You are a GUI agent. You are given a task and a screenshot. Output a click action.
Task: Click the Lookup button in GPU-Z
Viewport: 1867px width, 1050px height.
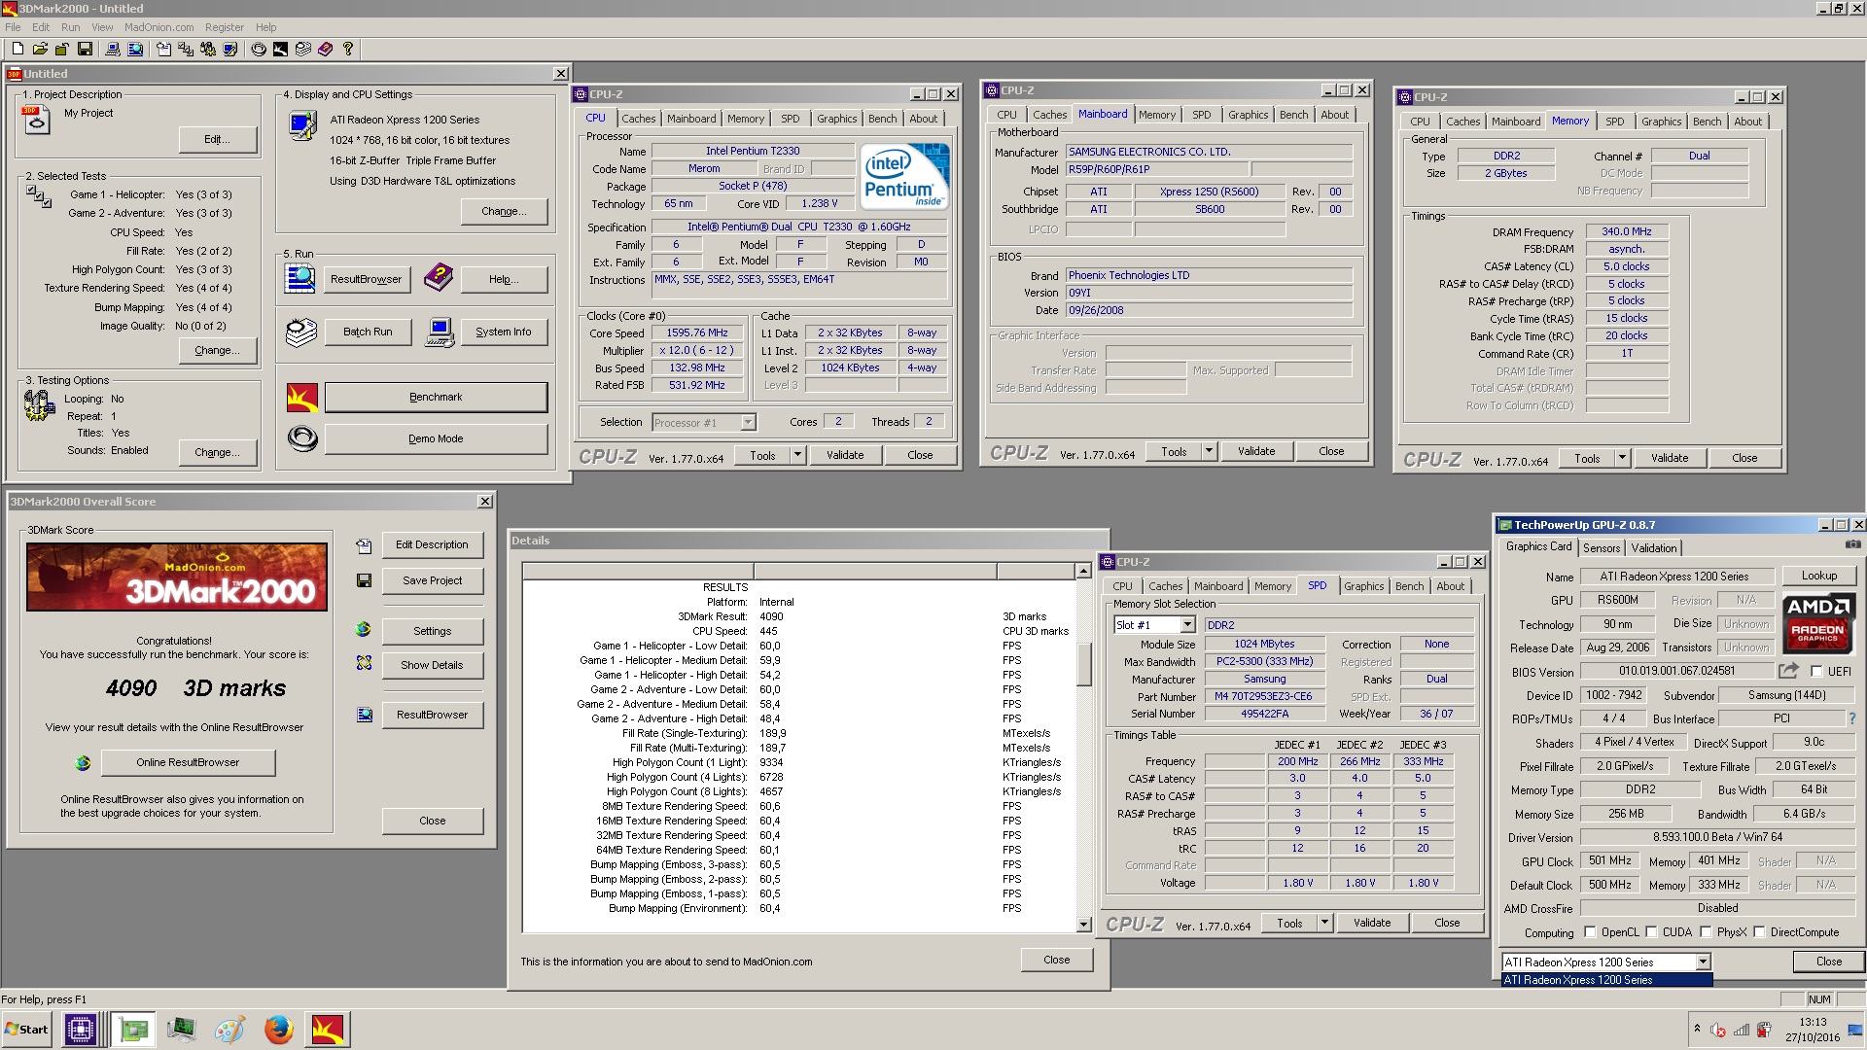[1818, 576]
